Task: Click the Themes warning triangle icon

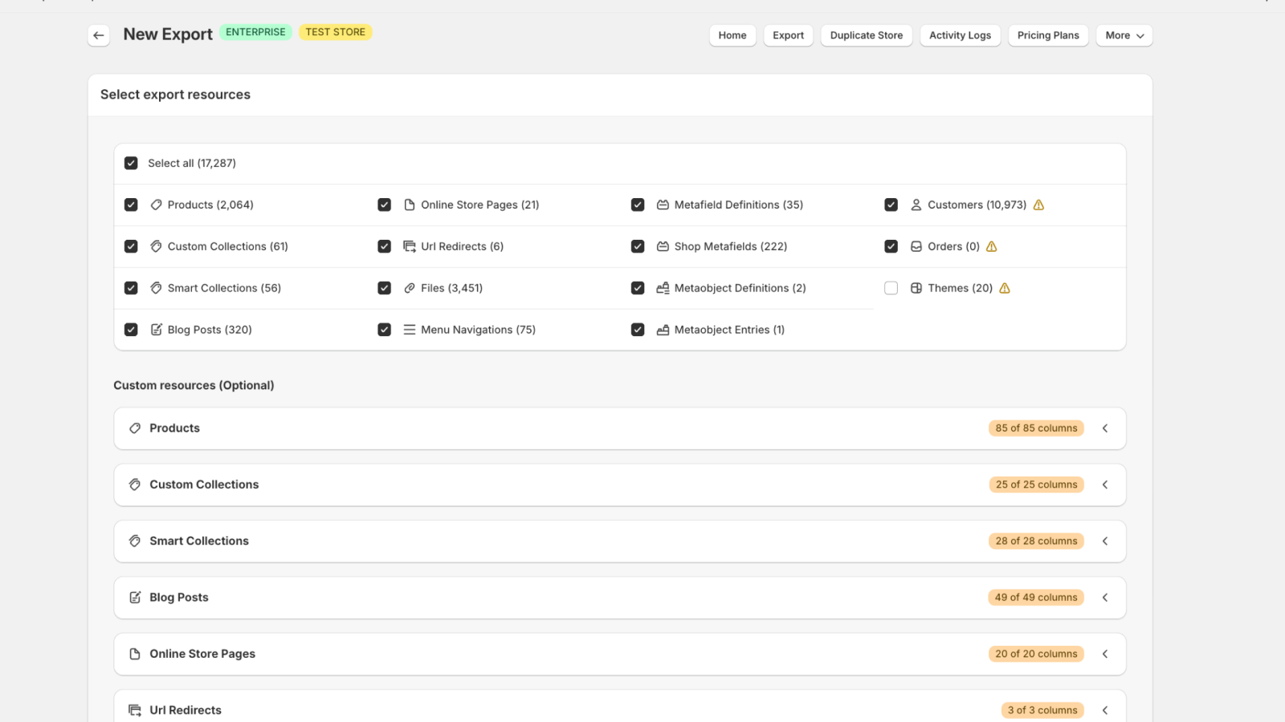Action: (x=1005, y=289)
